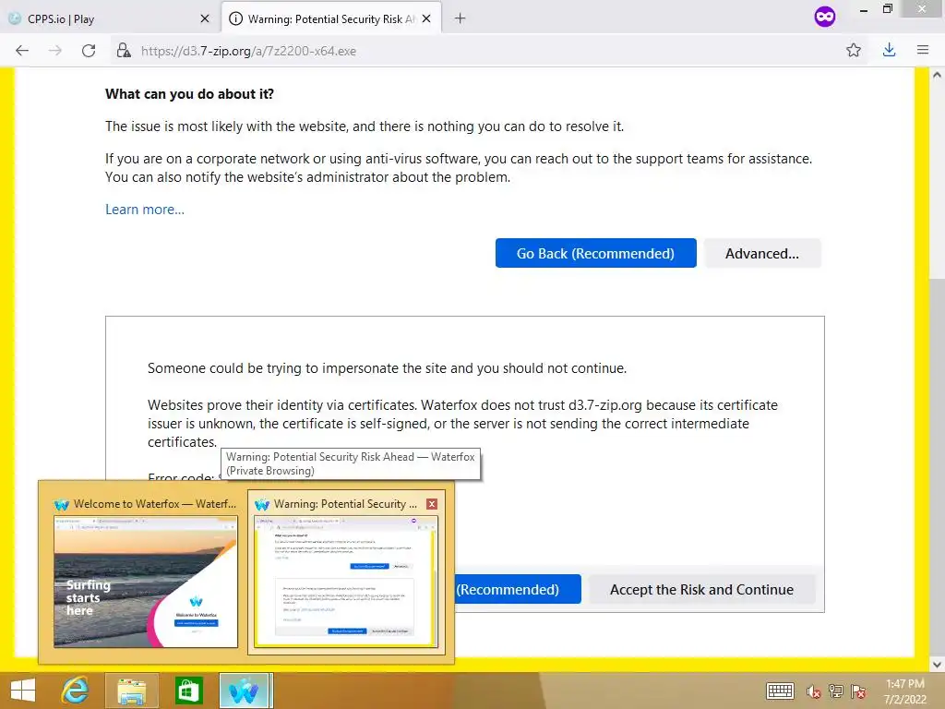This screenshot has width=945, height=709.
Task: Close the Warning: Potential Security Risk tab
Action: click(x=426, y=18)
